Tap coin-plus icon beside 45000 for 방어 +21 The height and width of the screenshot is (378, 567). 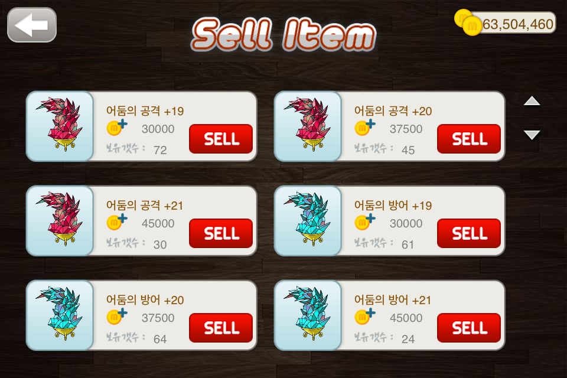[x=365, y=316]
